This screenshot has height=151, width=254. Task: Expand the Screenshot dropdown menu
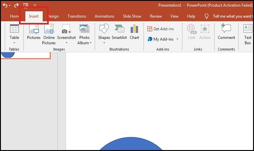66,43
